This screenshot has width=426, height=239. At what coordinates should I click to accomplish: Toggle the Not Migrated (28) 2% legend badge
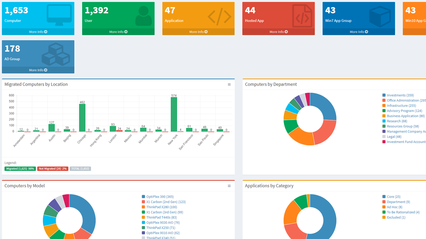(x=53, y=169)
